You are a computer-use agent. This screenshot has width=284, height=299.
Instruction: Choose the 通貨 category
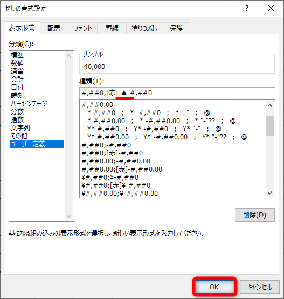pos(37,72)
